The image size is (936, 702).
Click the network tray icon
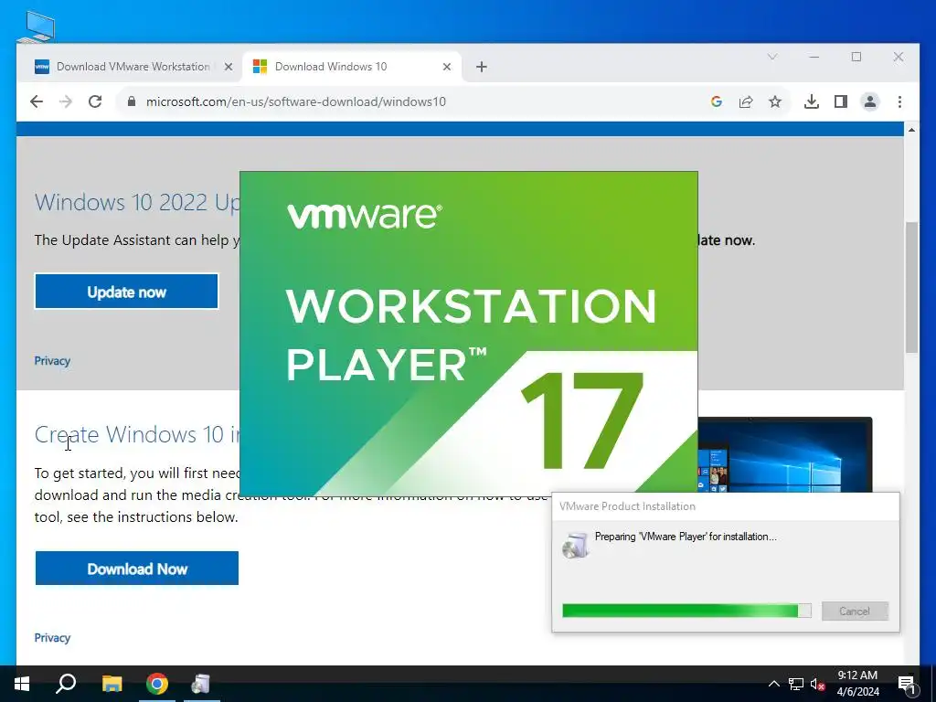click(x=796, y=684)
